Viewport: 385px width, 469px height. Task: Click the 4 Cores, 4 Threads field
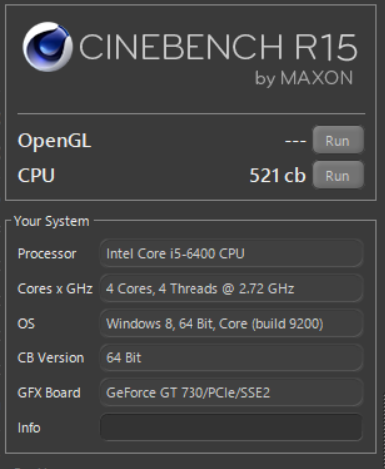tap(231, 288)
